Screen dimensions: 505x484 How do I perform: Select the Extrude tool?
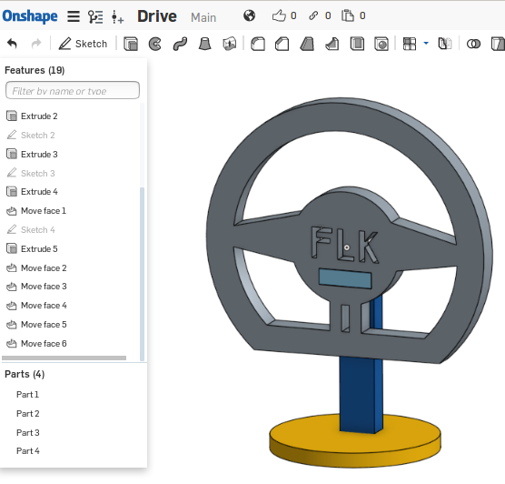click(x=131, y=44)
